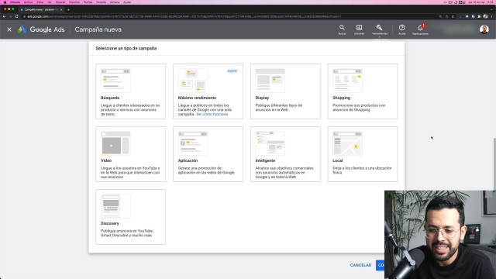Choose the Inteligente campaign illustration
Image resolution: width=496 pixels, height=279 pixels.
270,143
